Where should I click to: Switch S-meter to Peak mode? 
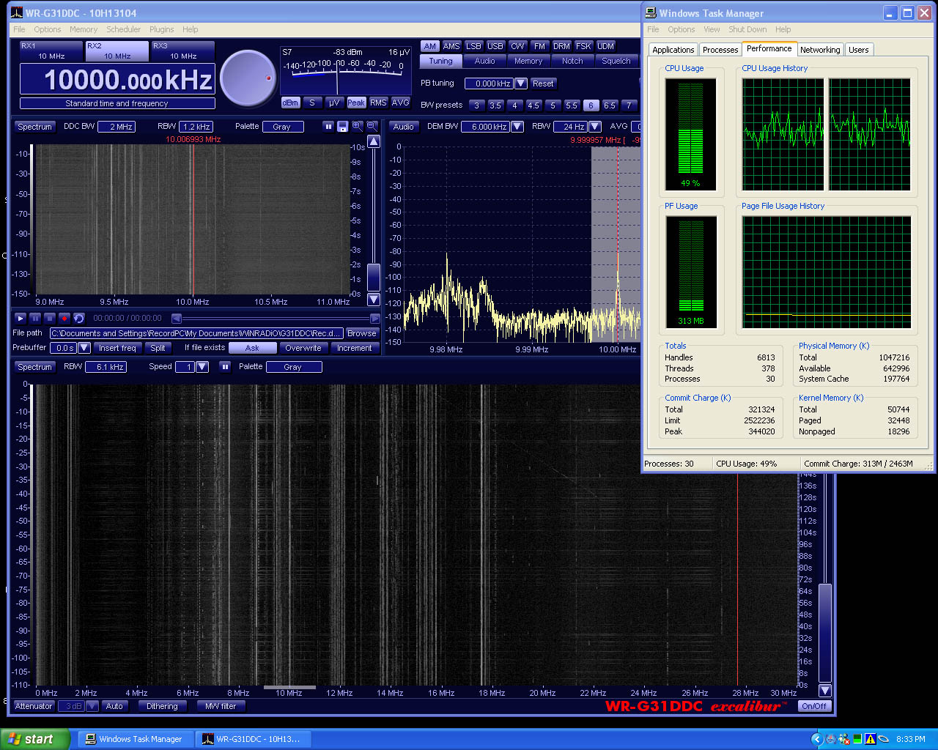(356, 103)
